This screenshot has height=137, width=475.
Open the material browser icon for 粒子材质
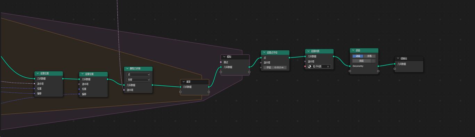click(x=310, y=66)
